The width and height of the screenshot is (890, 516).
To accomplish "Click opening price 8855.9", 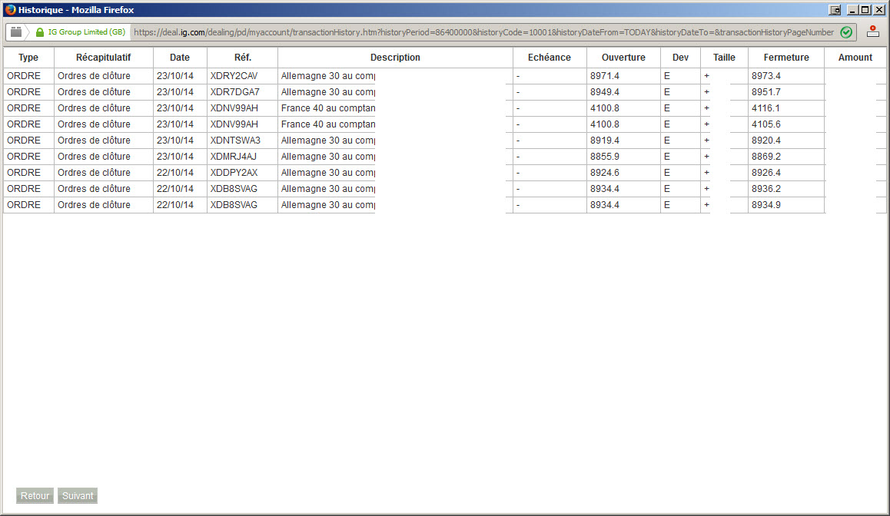I will (605, 157).
